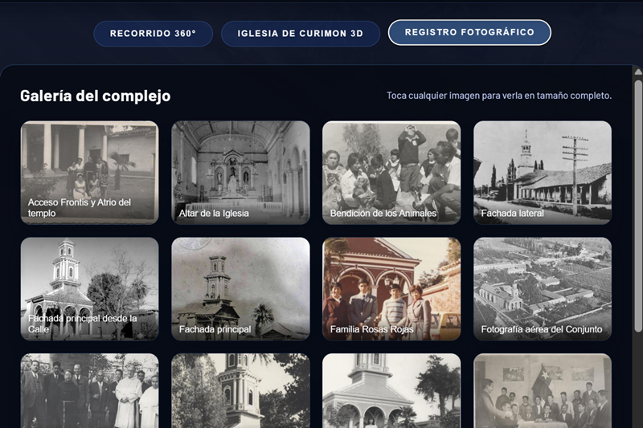Enlarge the Fotografía aérea del Conjunto image

coord(543,288)
